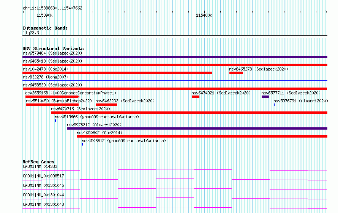Click the thin blue nsv832278 line
The height and width of the screenshot is (213, 338).
pyautogui.click(x=175, y=81)
